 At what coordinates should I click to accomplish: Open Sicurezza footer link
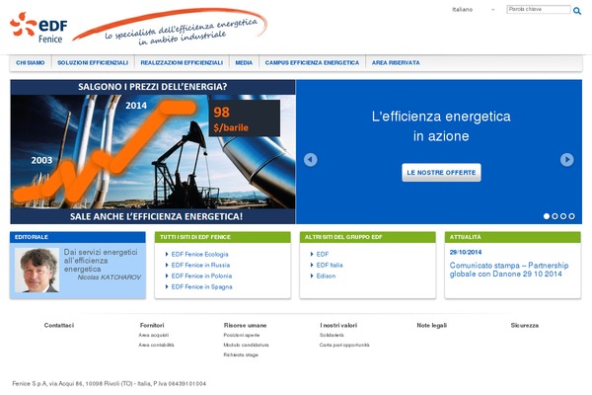pos(525,325)
